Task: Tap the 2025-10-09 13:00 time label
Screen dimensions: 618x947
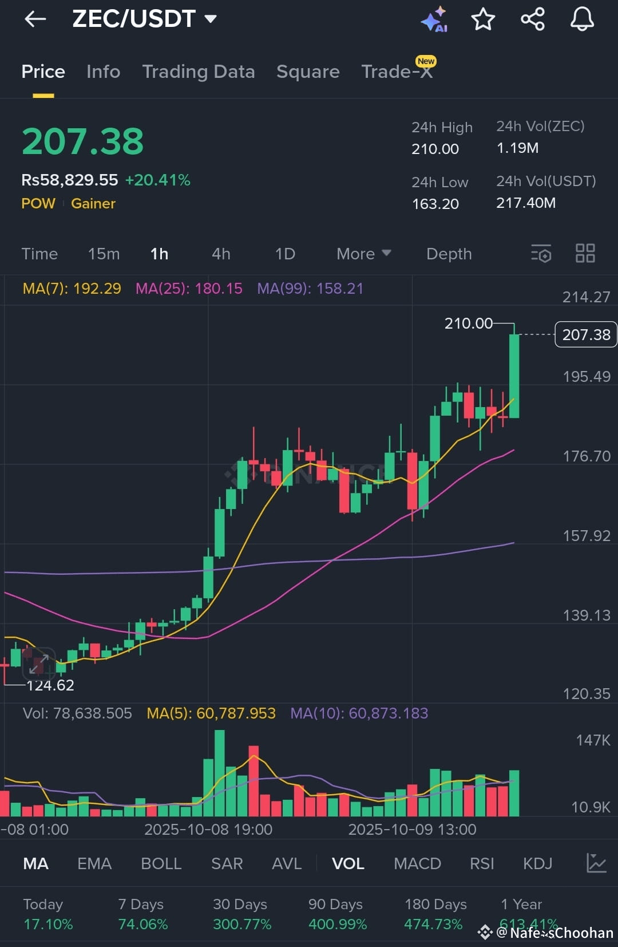Action: point(412,829)
